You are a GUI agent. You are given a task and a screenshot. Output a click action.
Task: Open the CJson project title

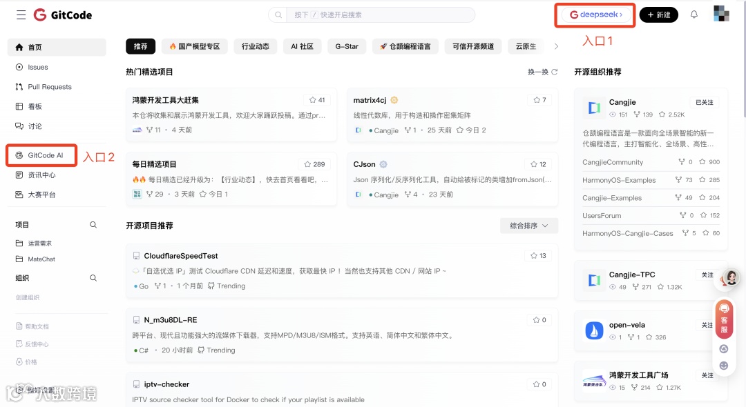coord(365,164)
